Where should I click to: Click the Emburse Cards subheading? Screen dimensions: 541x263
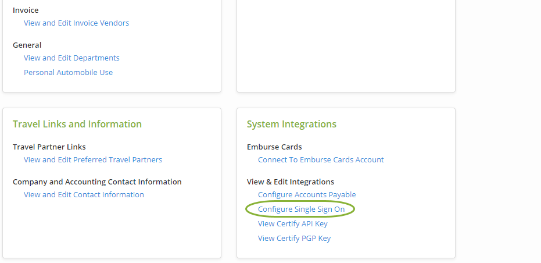(x=274, y=147)
